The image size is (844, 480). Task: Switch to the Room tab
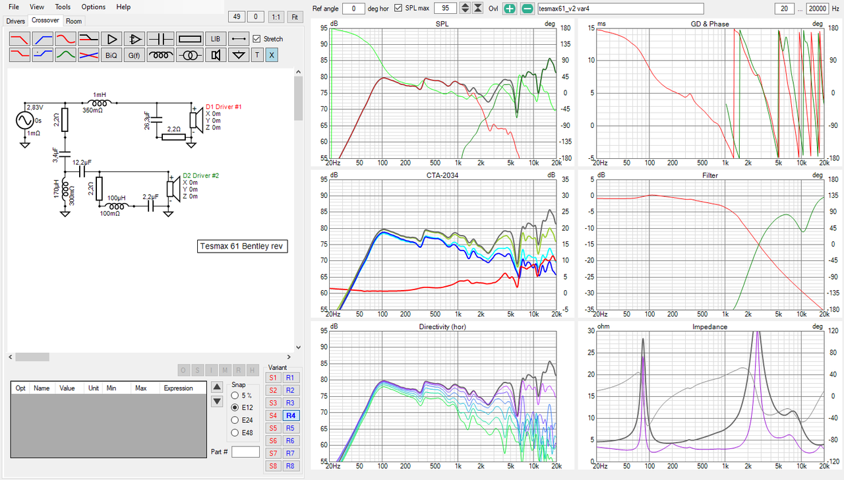pyautogui.click(x=74, y=21)
